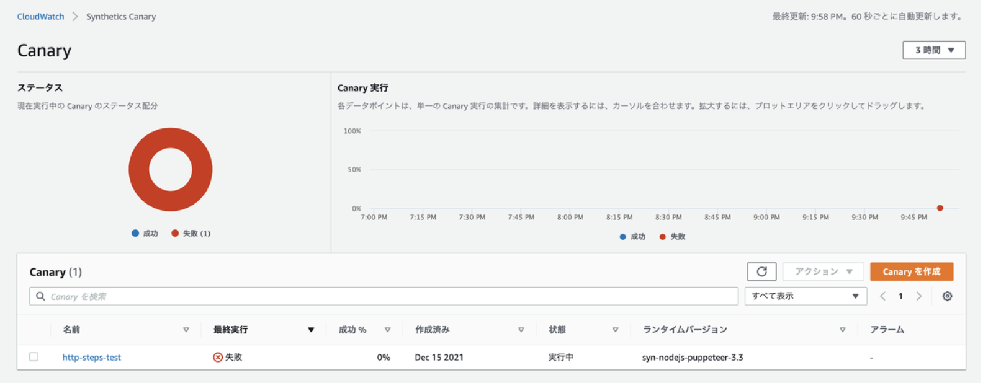Click the red failed data point in chart
This screenshot has height=383, width=983.
940,208
